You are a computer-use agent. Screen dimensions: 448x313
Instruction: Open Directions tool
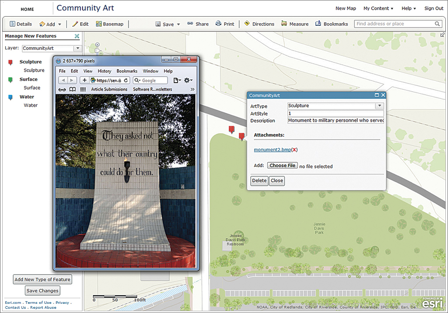pyautogui.click(x=259, y=24)
